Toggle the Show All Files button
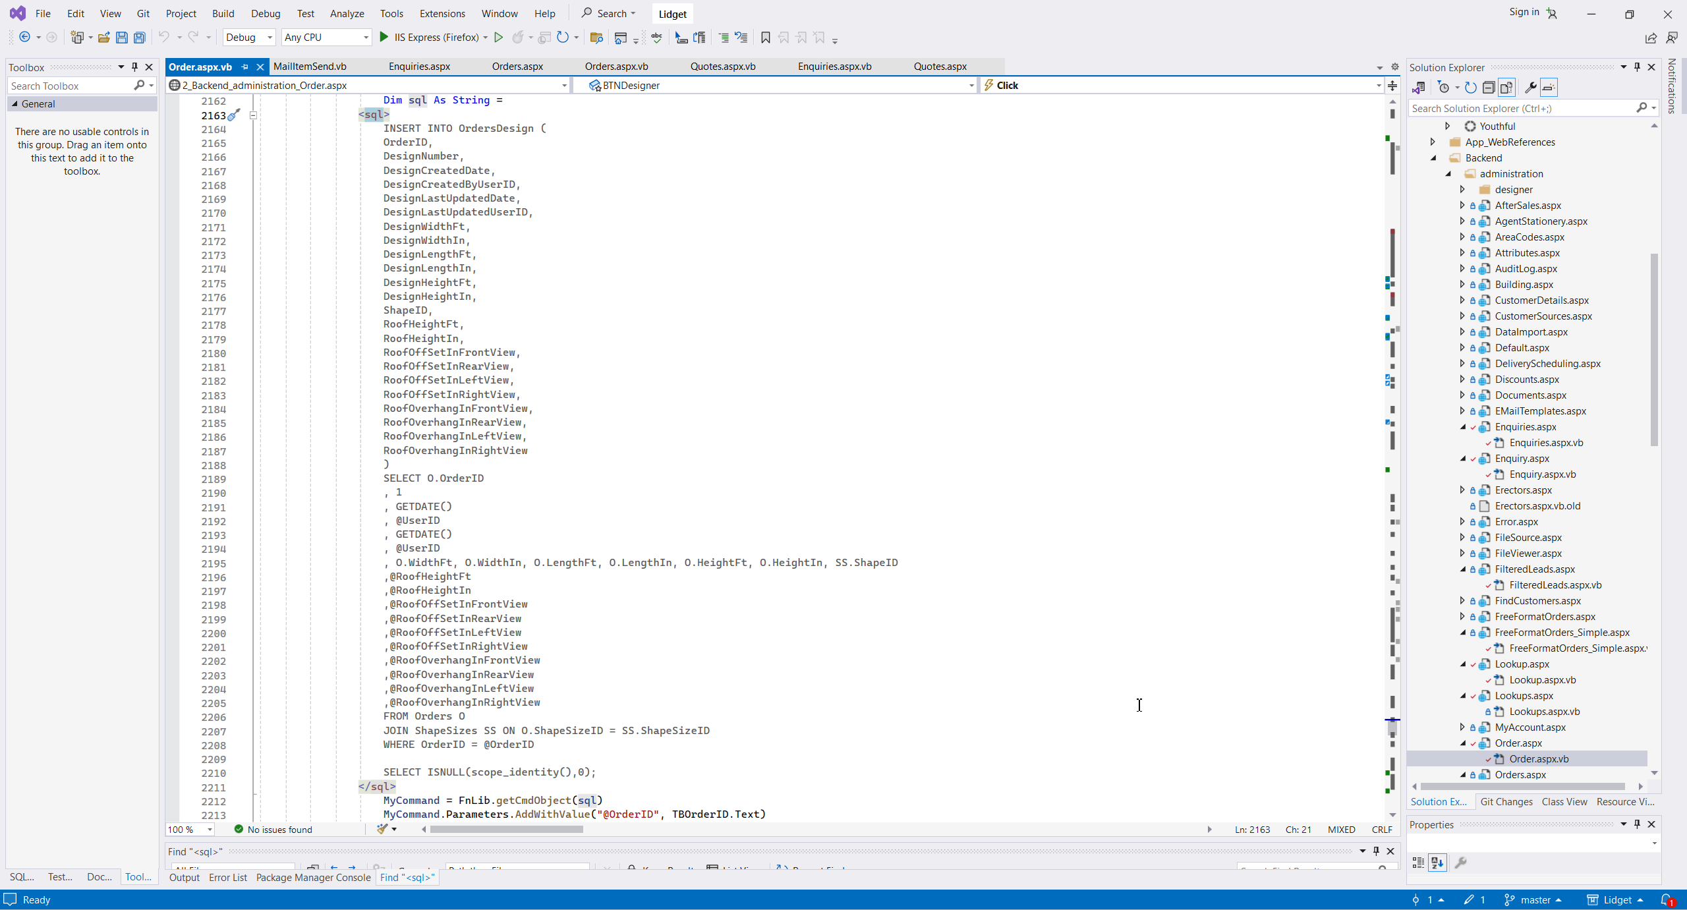This screenshot has width=1687, height=910. 1506,88
